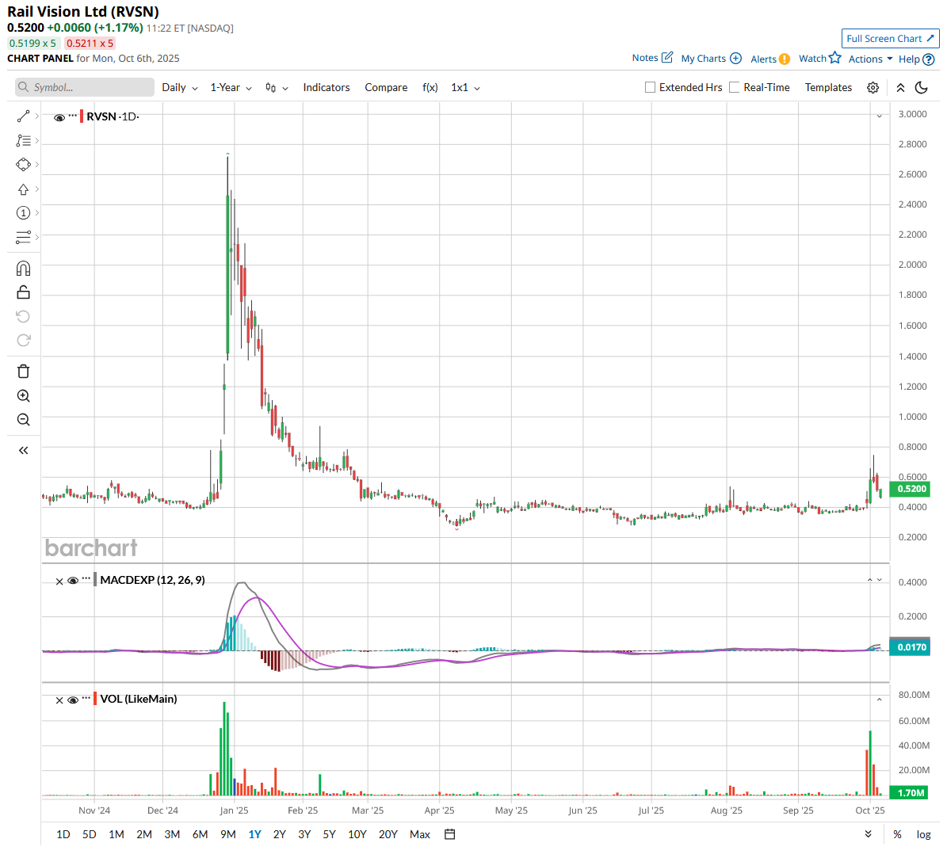Open the Indicators menu
Viewport: 947px width, 858px height.
326,88
